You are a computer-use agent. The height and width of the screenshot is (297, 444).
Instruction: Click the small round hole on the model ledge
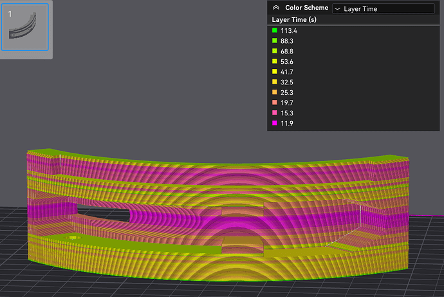tap(73, 237)
